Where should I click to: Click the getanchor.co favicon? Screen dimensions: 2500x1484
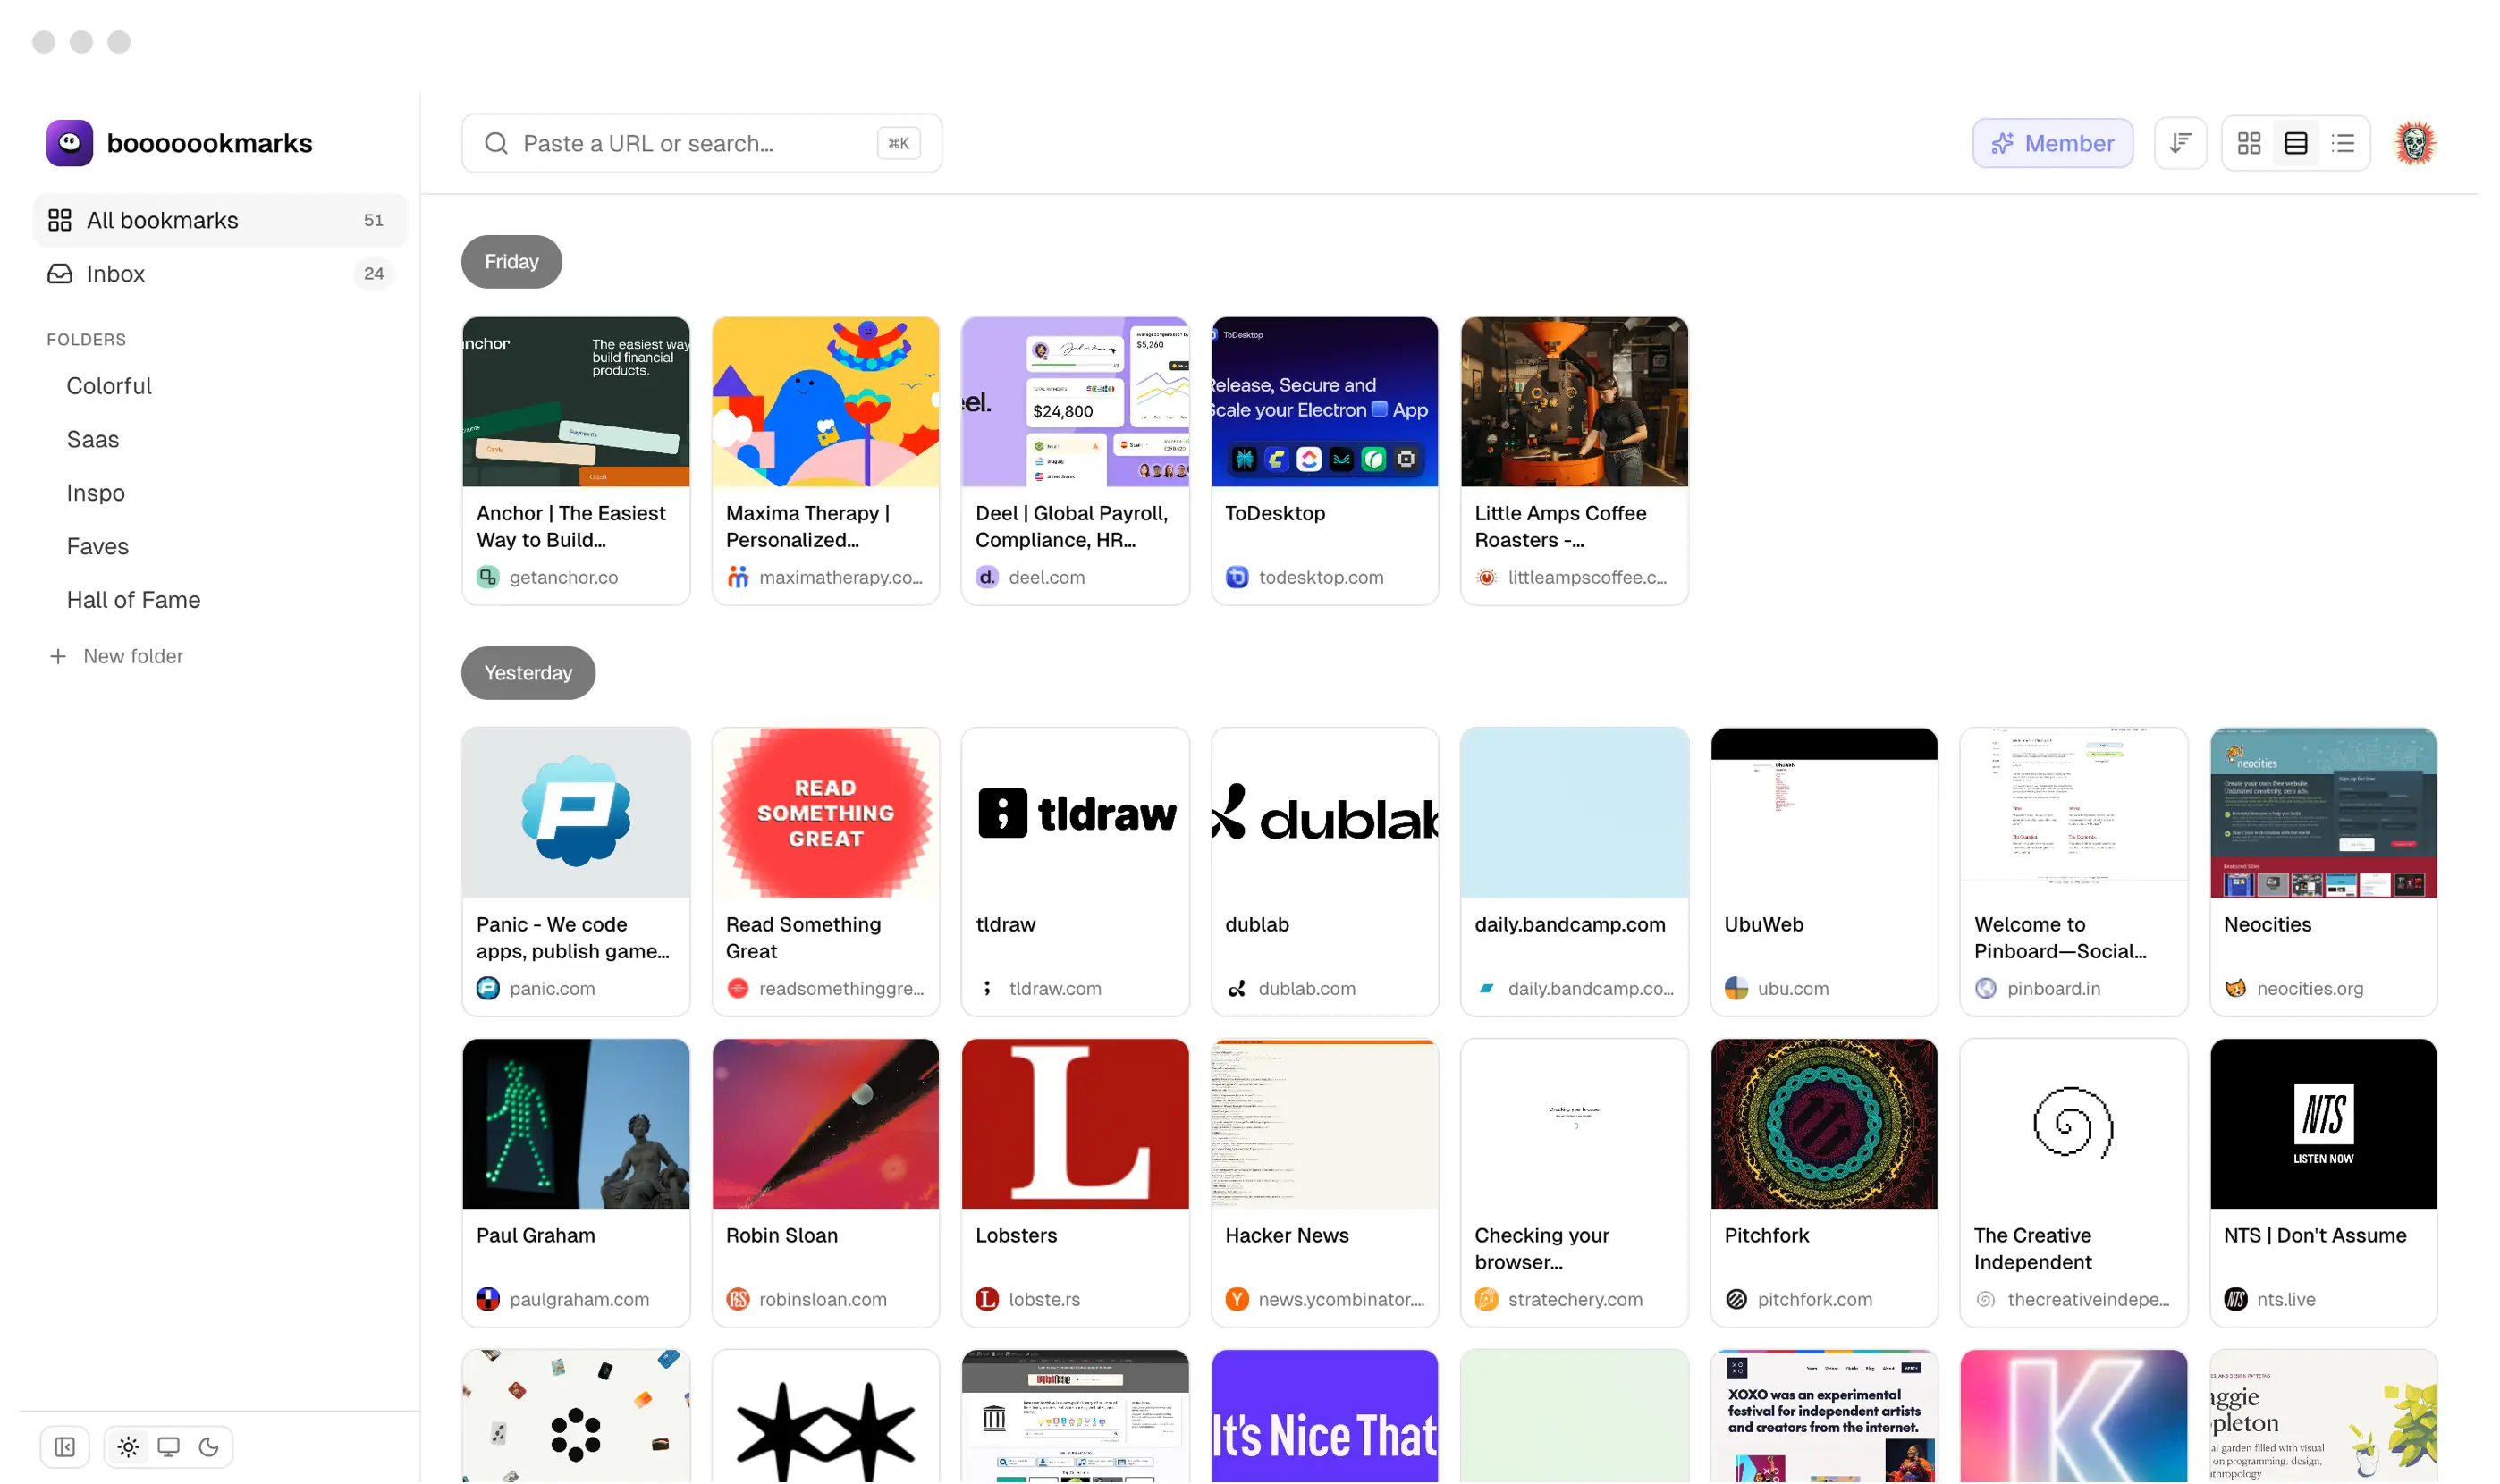(487, 577)
